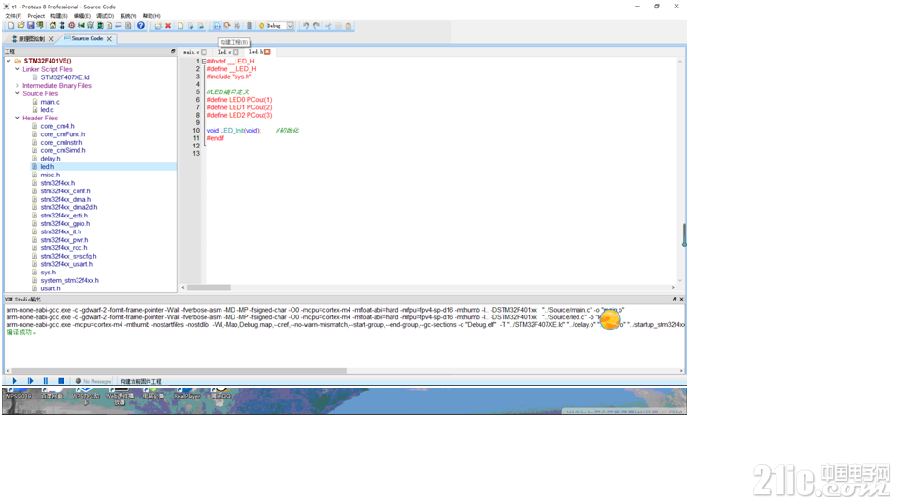Switch to the led.c editor tab
The width and height of the screenshot is (897, 504).
[223, 52]
